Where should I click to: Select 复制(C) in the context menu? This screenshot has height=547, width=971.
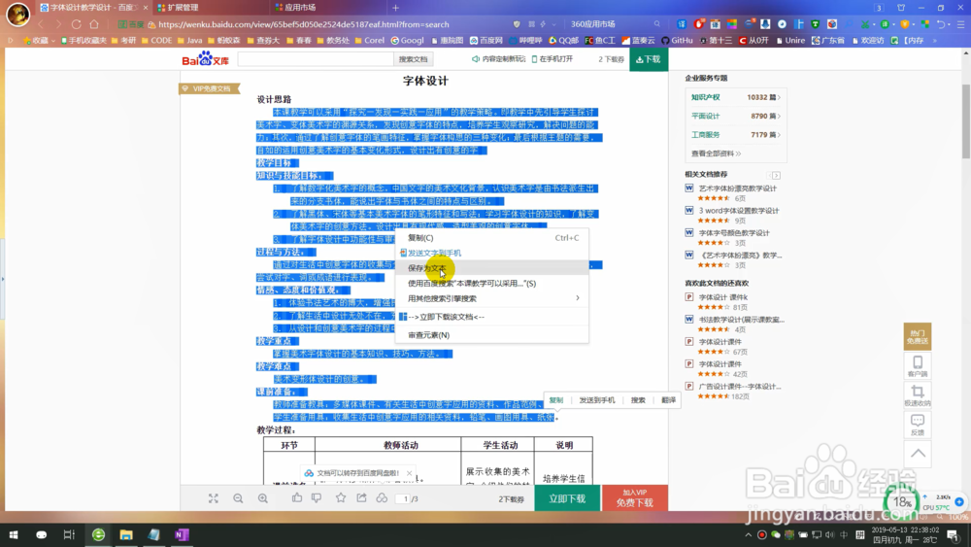pos(491,237)
